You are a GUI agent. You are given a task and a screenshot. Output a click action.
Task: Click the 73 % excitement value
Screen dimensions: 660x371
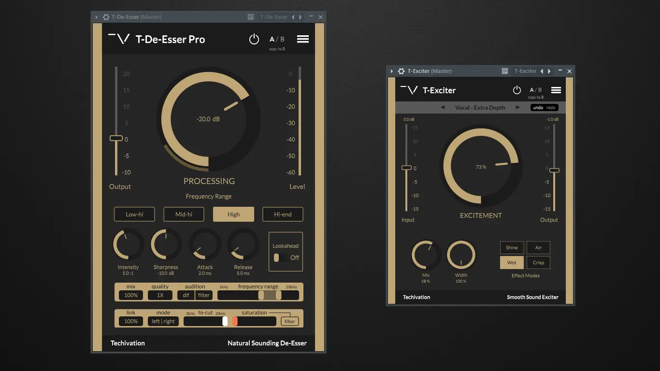481,167
